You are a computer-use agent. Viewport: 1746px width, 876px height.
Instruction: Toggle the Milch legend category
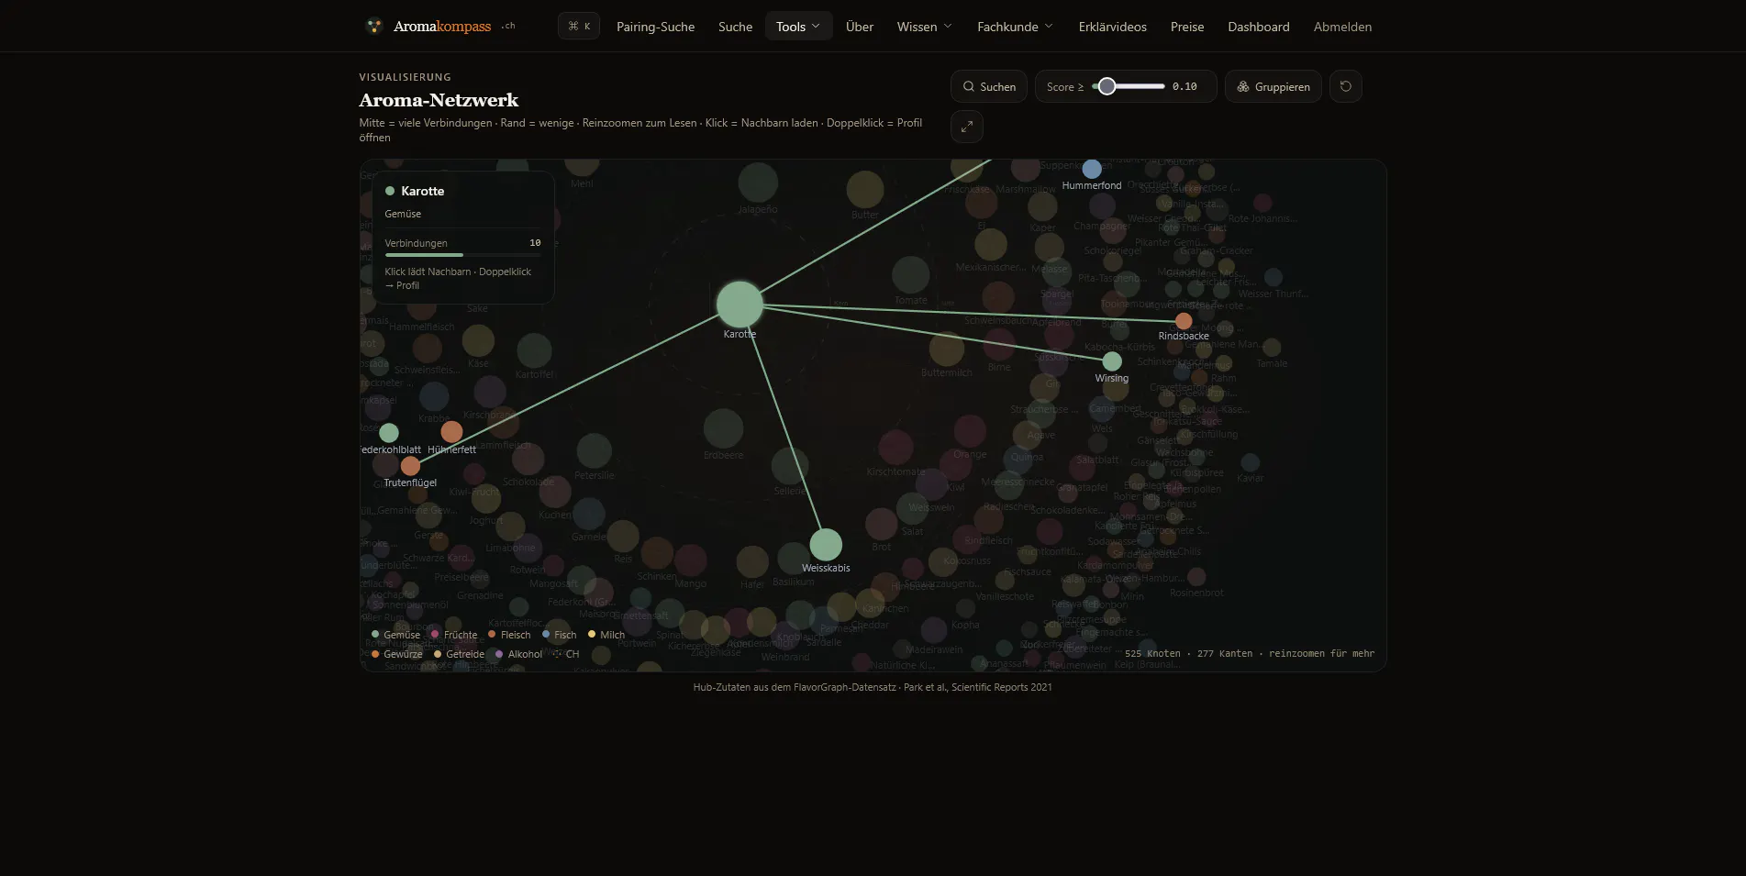pyautogui.click(x=606, y=635)
